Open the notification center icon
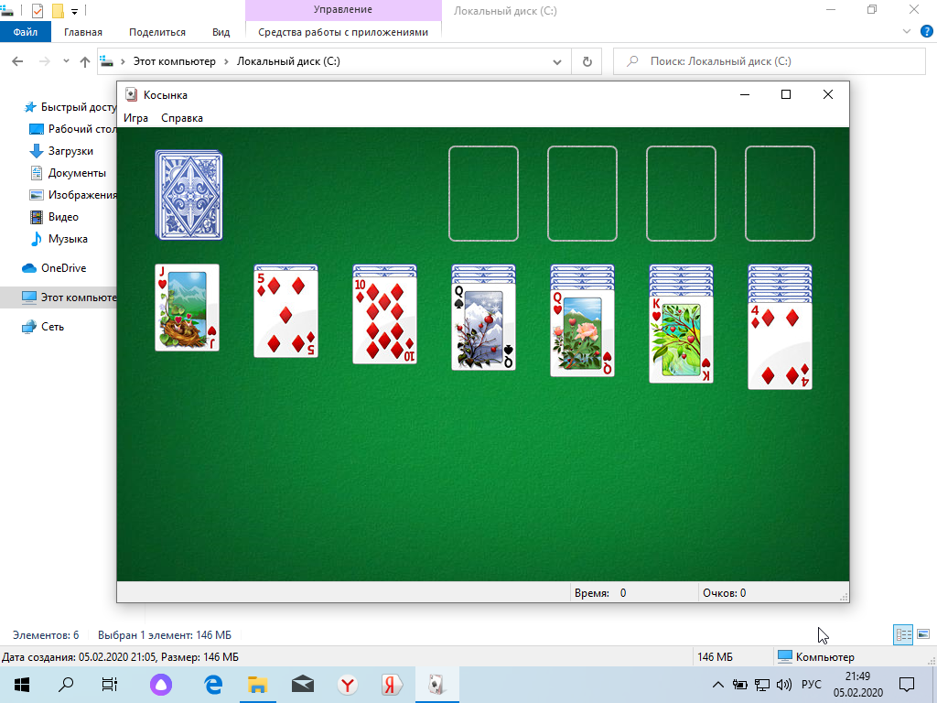Screen dimensions: 937x703 coord(907,685)
